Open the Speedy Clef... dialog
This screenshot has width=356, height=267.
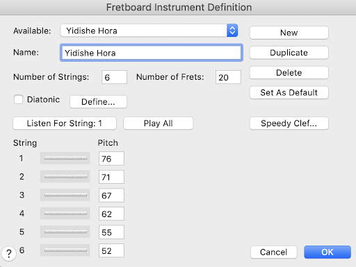pos(289,123)
